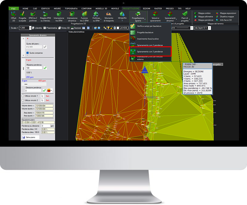
Task: Check the Utilizza vincolo 2 option
Action: (x=23, y=100)
